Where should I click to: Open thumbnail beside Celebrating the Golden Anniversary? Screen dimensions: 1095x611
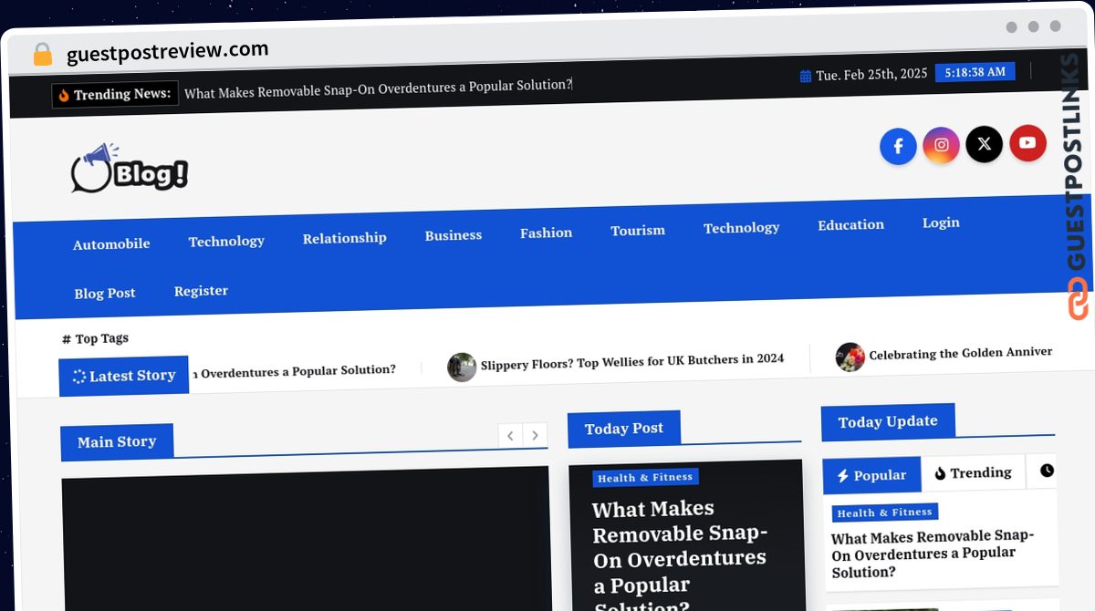coord(850,357)
